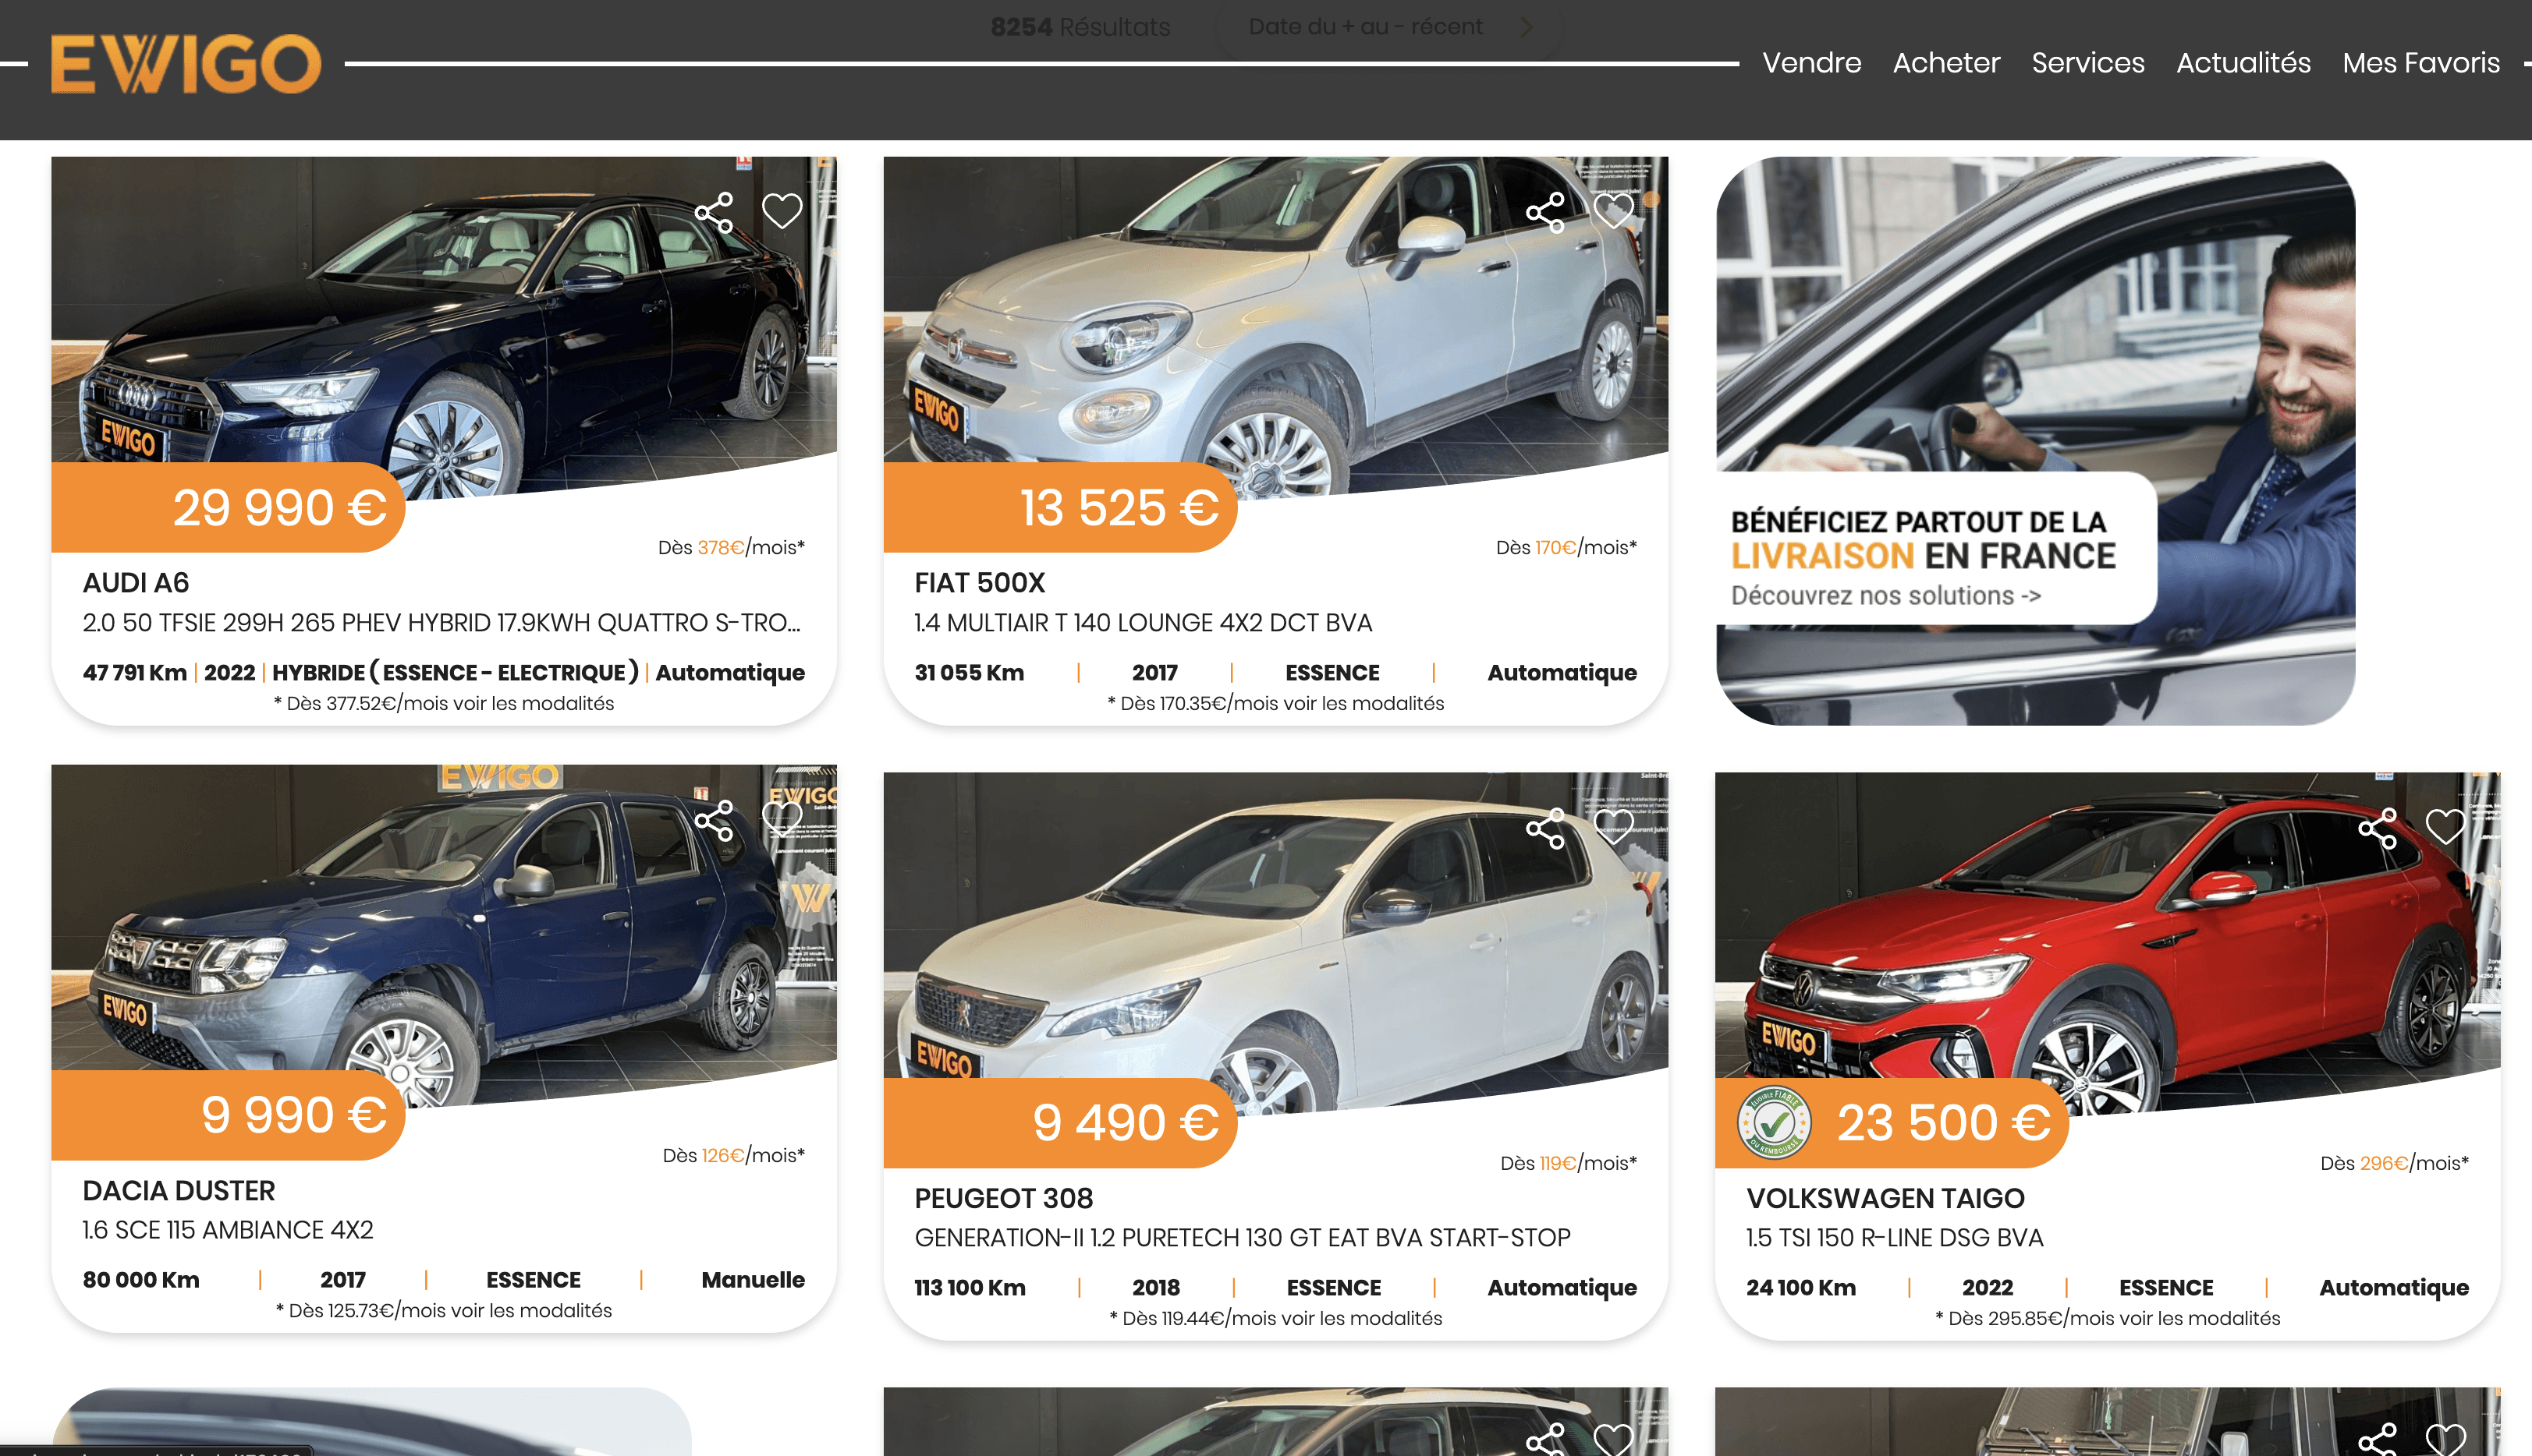
Task: Favorite the Audi A6 with the heart icon
Action: (x=782, y=211)
